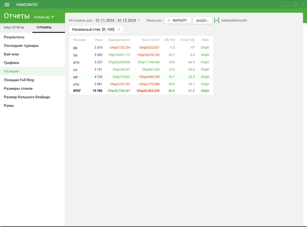Click hands value 4 735

point(98,77)
